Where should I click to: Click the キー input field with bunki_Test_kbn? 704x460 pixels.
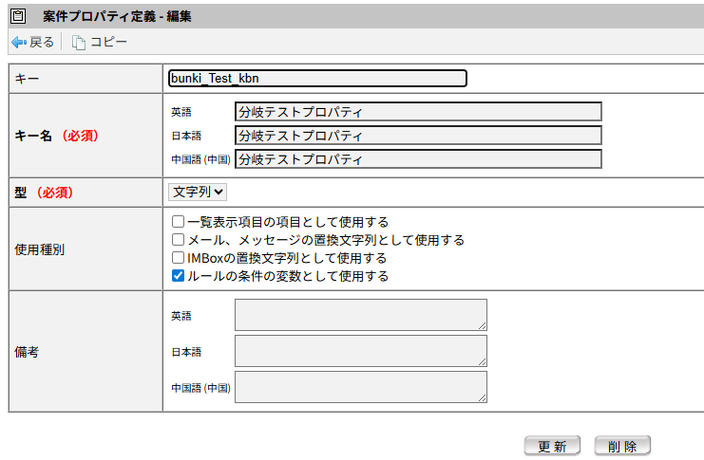point(317,79)
